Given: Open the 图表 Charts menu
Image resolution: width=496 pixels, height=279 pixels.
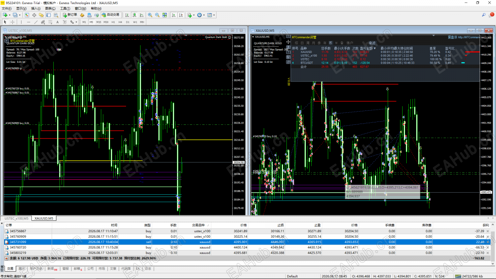Looking at the screenshot, I should tap(50, 8).
